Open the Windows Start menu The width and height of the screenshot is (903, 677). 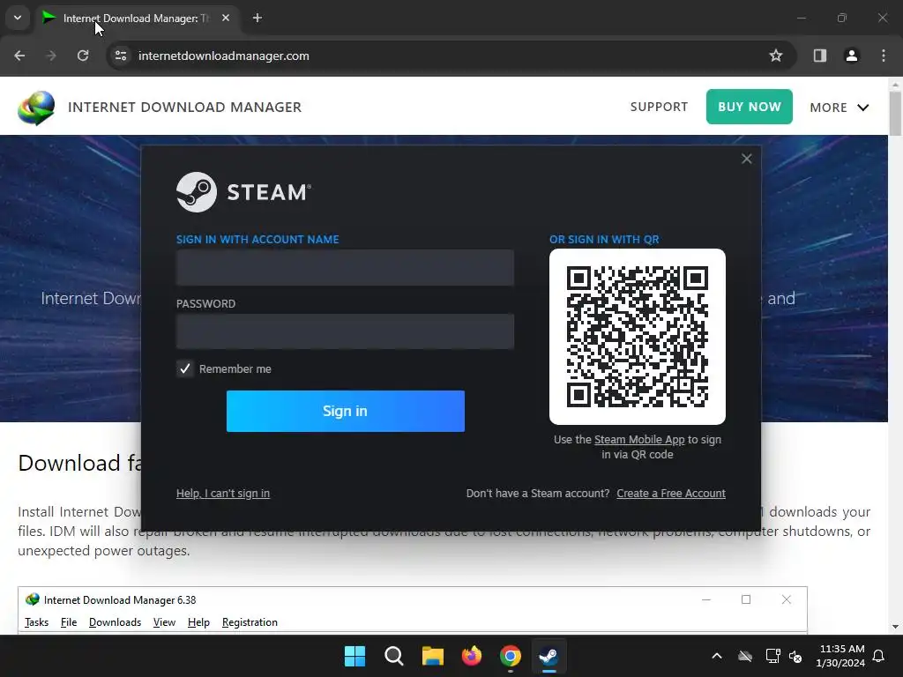point(354,656)
